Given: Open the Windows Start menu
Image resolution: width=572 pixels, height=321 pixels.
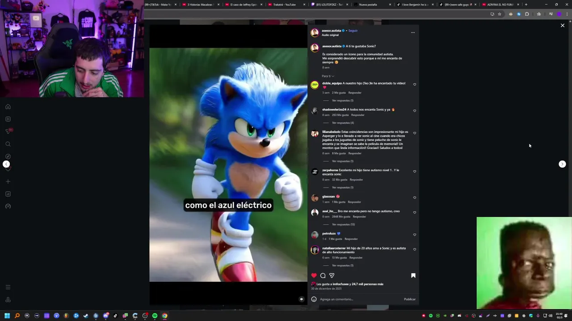Looking at the screenshot, I should pos(7,316).
